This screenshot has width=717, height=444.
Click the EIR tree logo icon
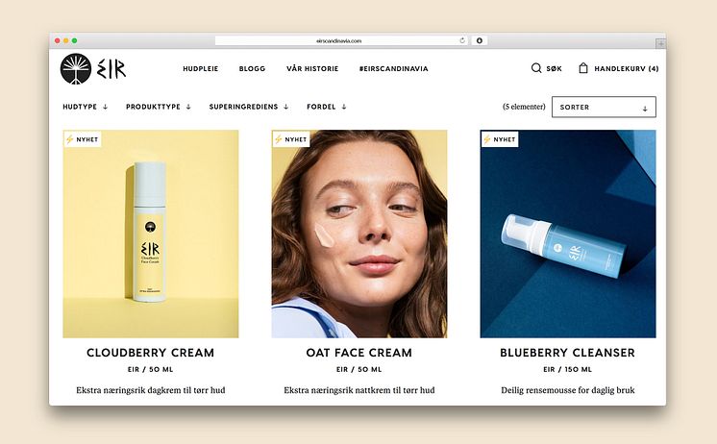pos(76,69)
